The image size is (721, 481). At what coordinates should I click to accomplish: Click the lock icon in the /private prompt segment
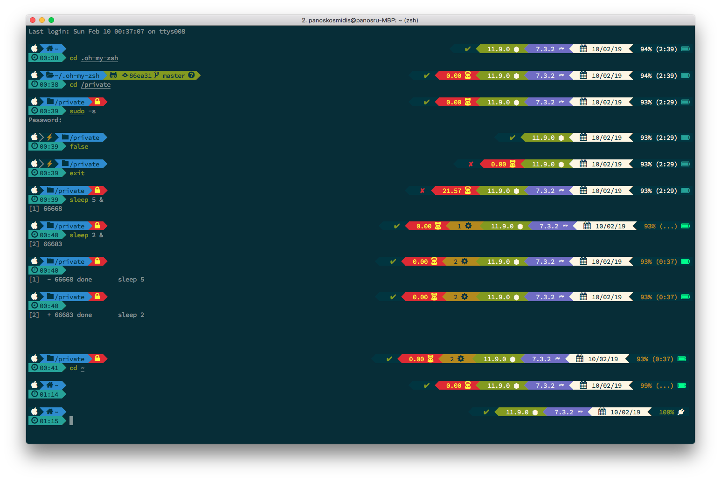tap(97, 102)
